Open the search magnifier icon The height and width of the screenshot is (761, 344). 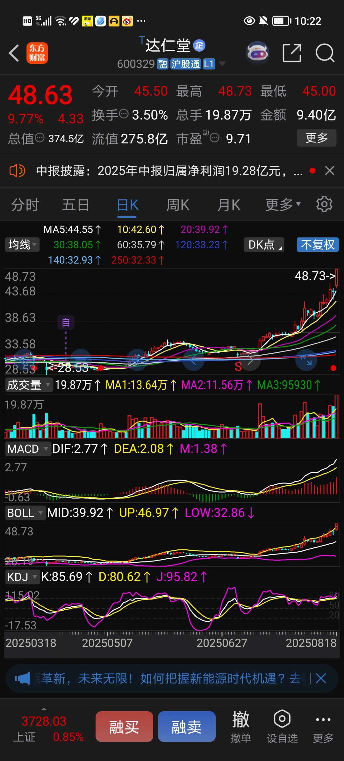pyautogui.click(x=325, y=53)
